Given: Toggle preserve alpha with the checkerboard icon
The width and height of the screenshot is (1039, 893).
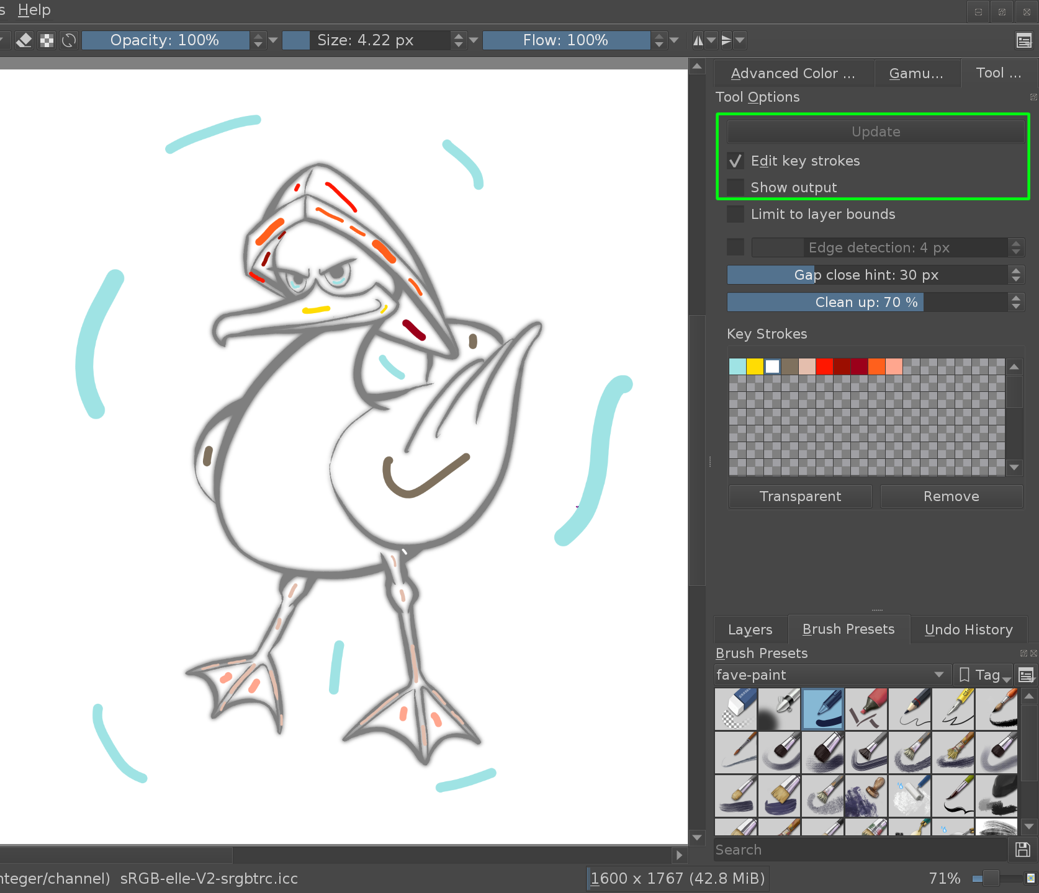Looking at the screenshot, I should (47, 40).
